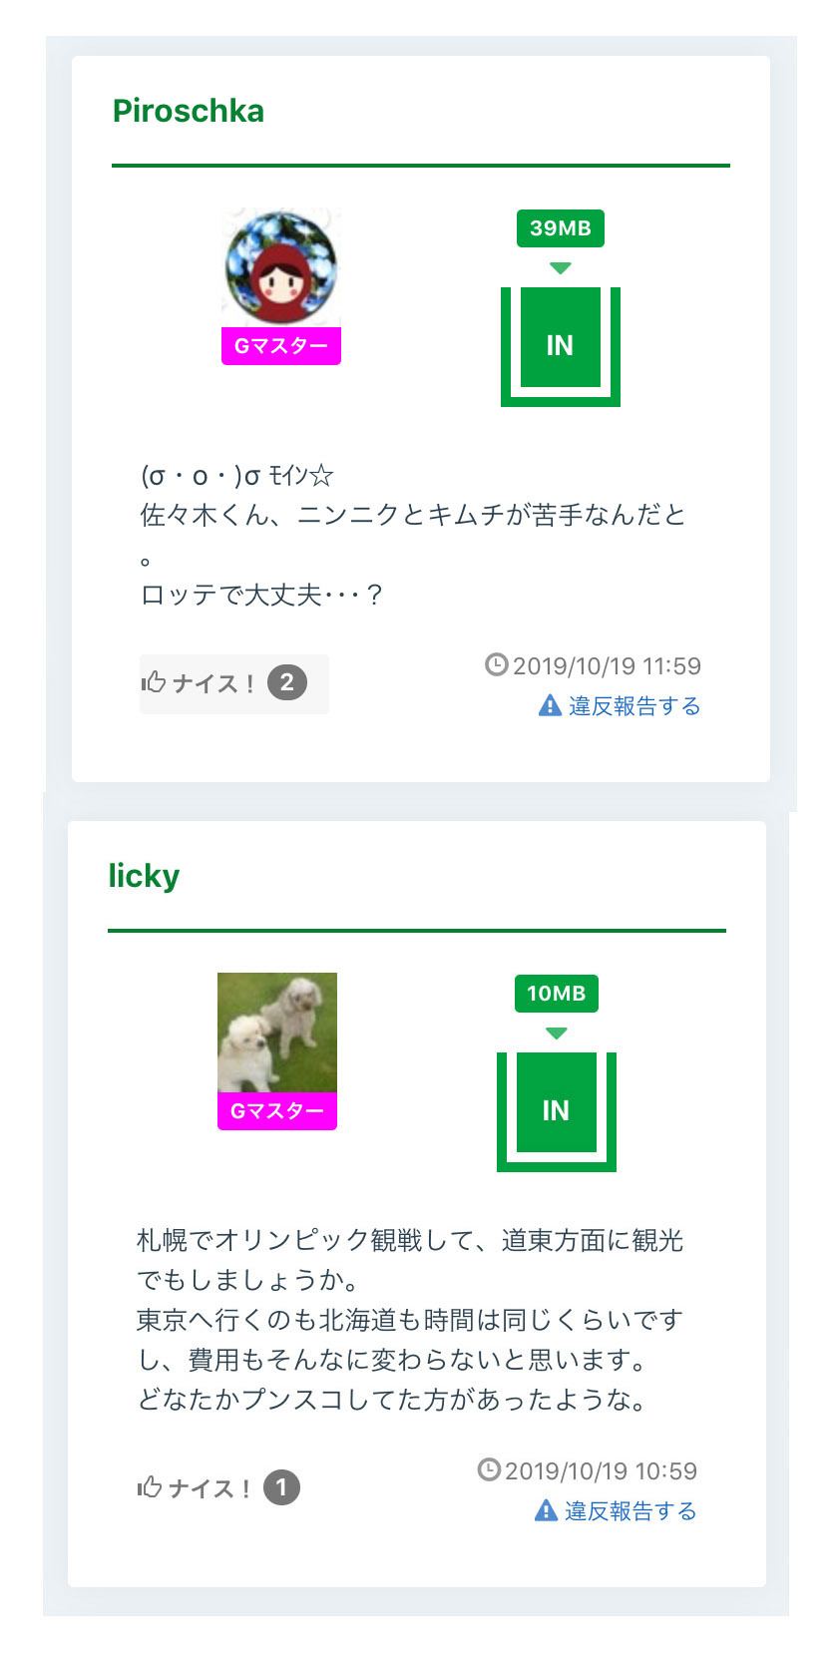Click the Gマスター badge under Piroschka's avatar
Screen dimensions: 840x1658
(281, 346)
